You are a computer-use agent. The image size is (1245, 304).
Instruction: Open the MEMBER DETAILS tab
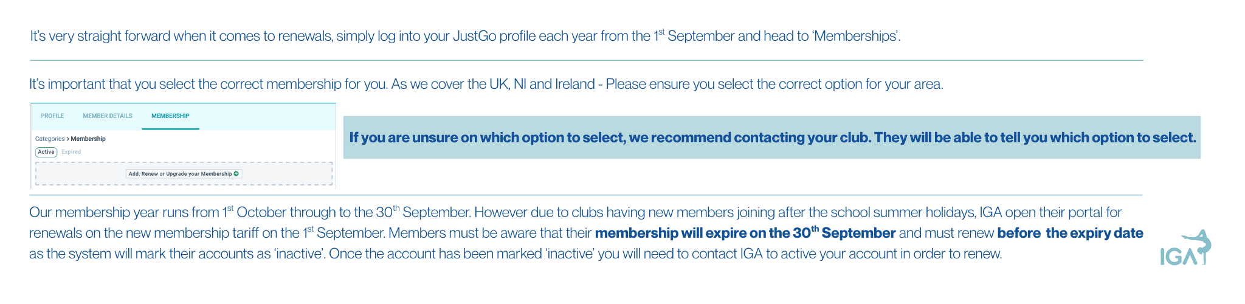[108, 116]
